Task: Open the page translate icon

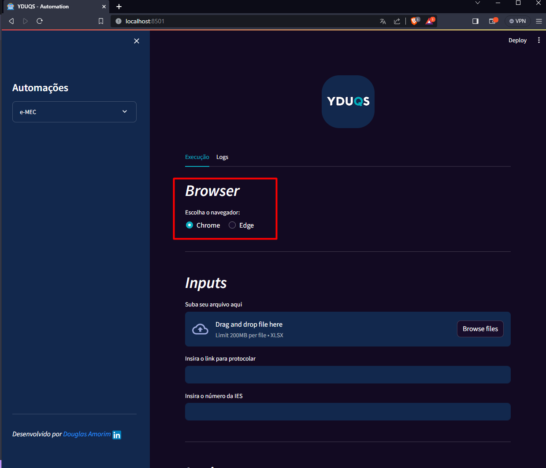Action: tap(383, 21)
